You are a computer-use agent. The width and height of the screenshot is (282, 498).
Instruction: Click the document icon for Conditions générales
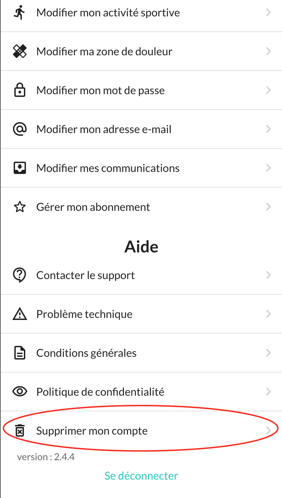tap(19, 353)
